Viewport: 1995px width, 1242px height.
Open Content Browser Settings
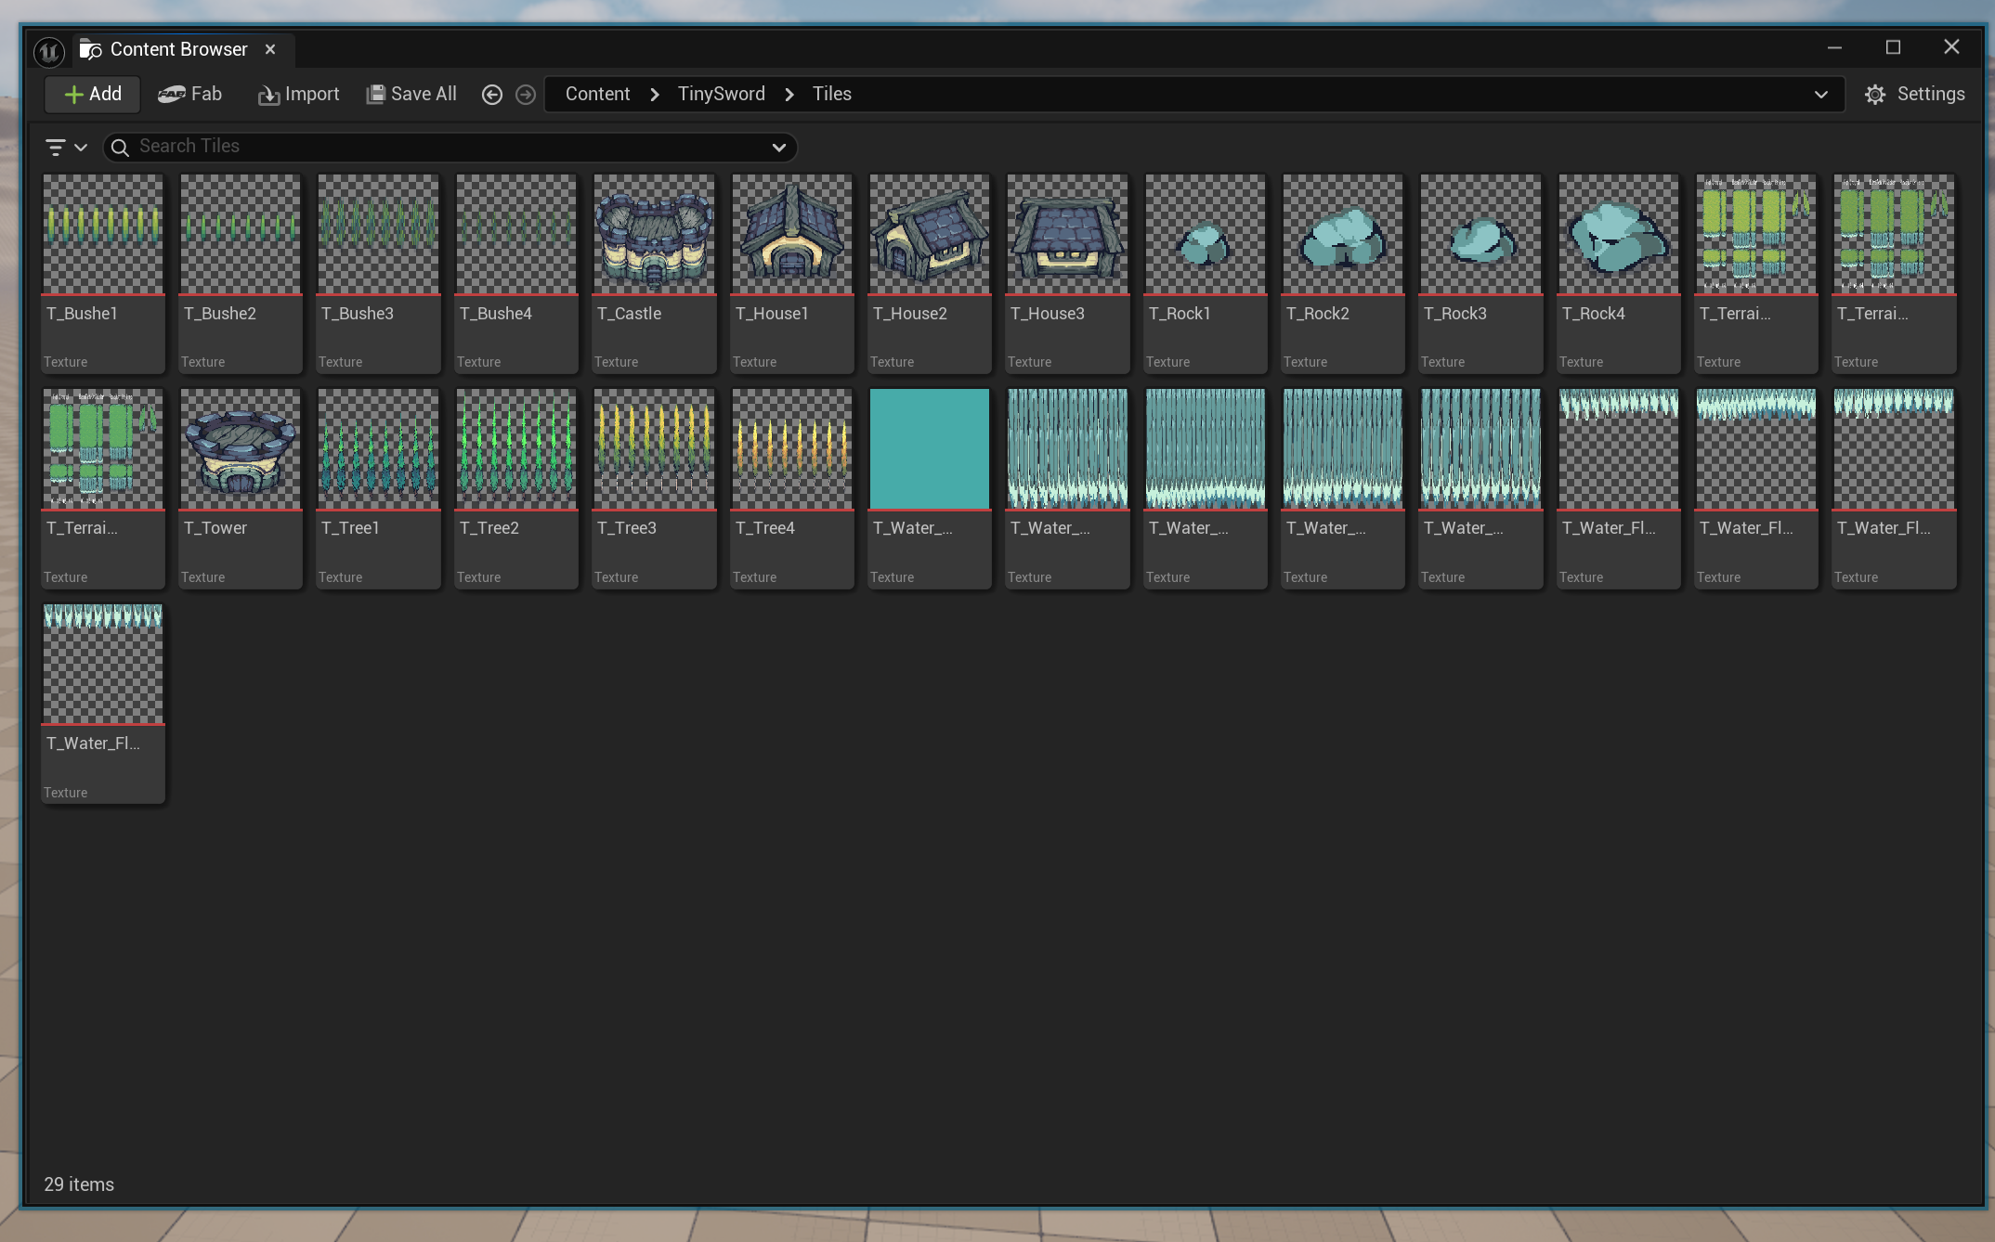coord(1914,94)
